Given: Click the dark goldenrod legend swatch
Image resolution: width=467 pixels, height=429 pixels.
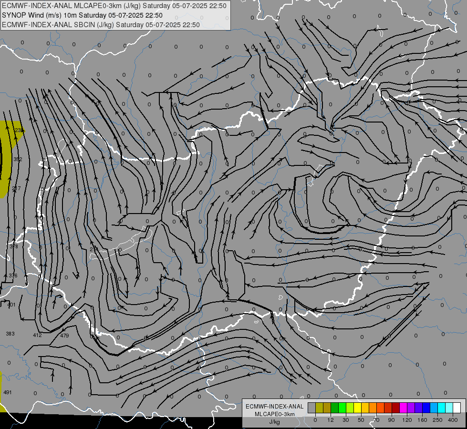Looking at the screenshot, I should [x=327, y=408].
